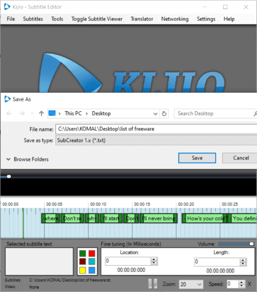Increase the Location value with up arrow
Viewport: 257px width, 292px height.
[154, 259]
